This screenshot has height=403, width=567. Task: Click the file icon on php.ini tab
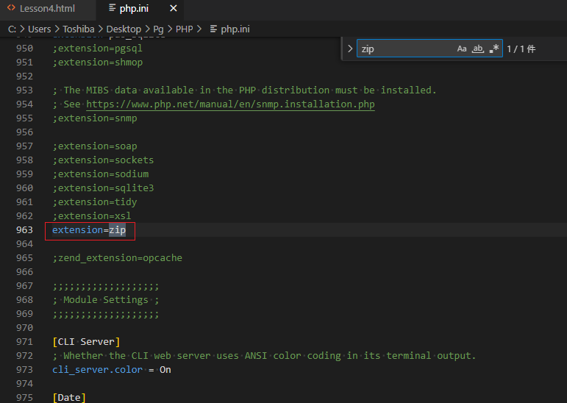[113, 8]
